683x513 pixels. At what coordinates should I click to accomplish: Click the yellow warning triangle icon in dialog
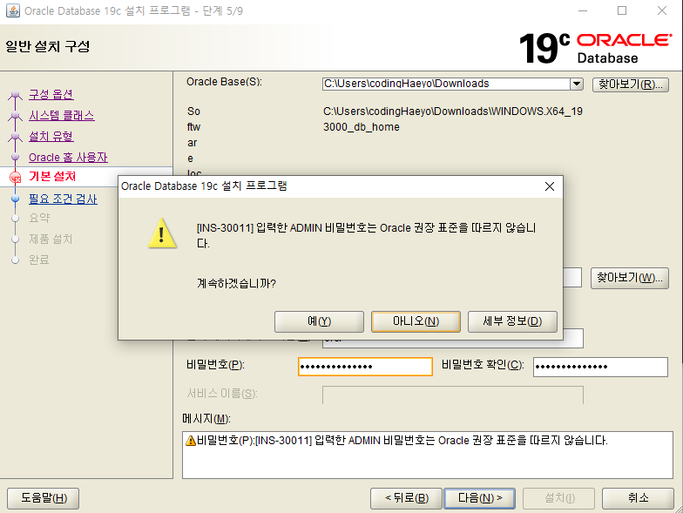tap(162, 233)
